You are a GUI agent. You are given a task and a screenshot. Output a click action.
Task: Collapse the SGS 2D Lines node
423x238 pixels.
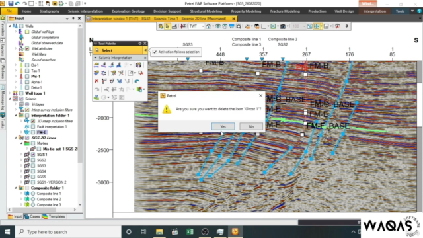(x=16, y=138)
